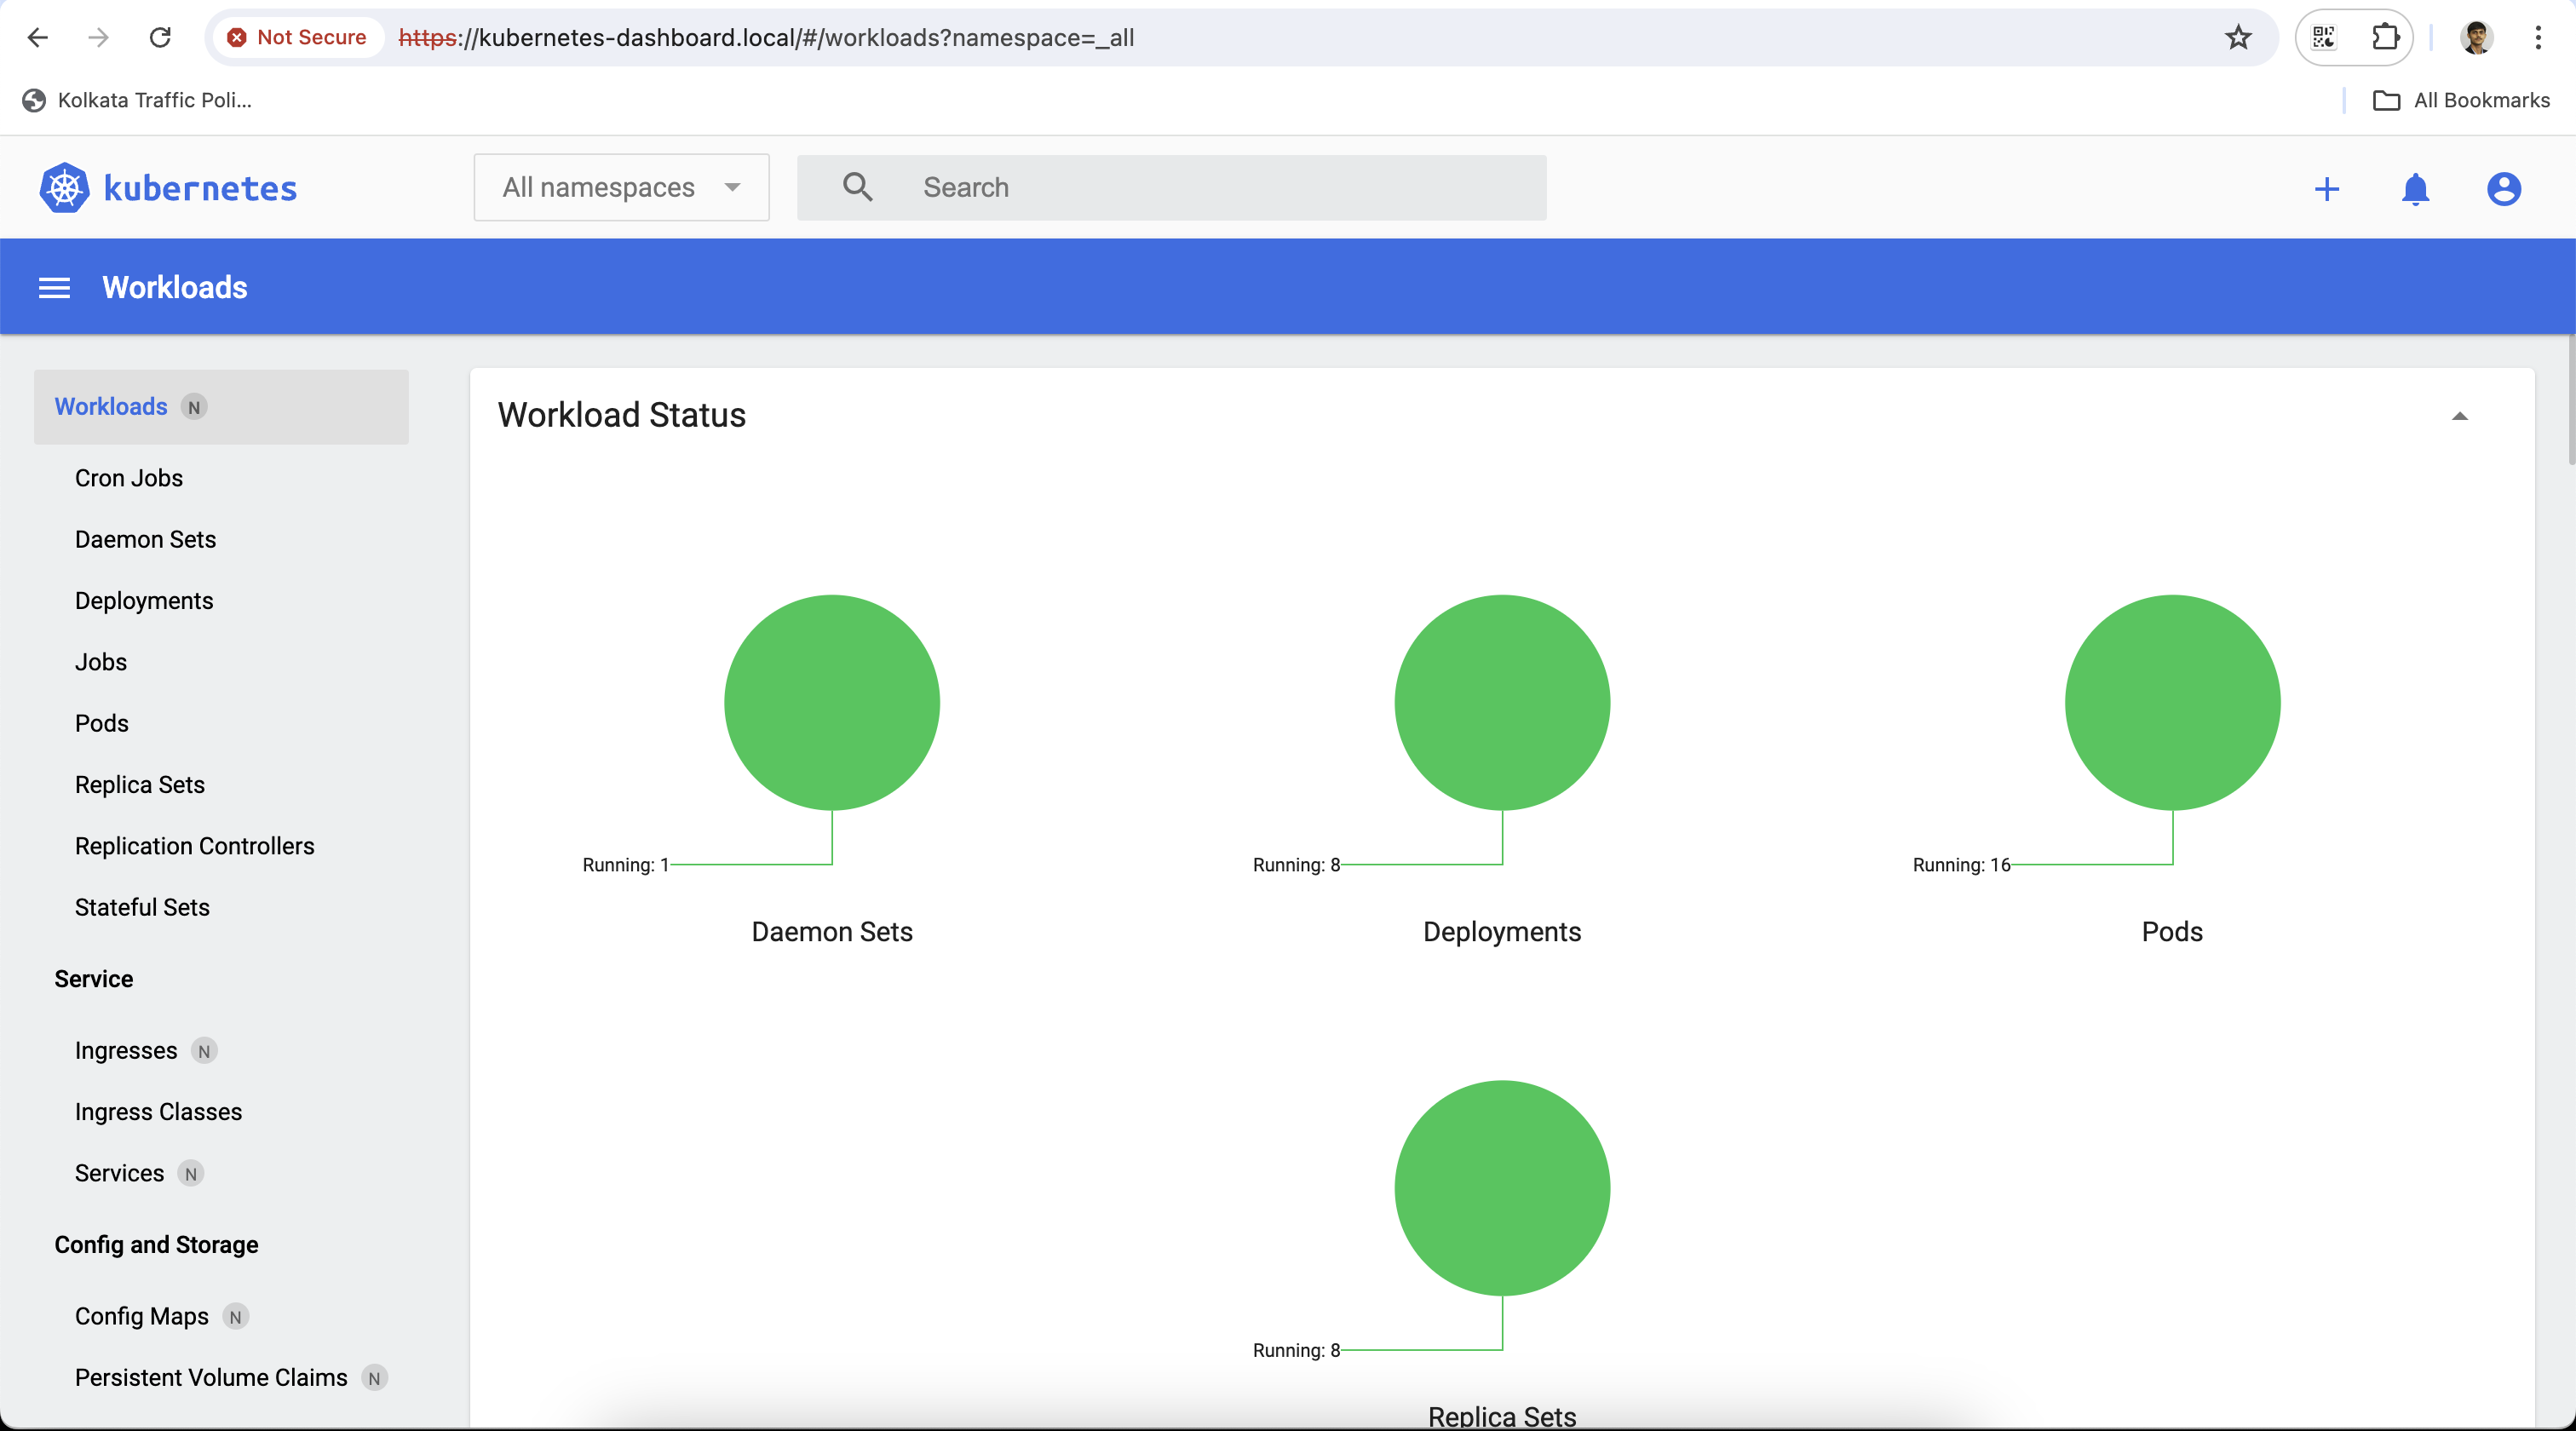The width and height of the screenshot is (2576, 1431).
Task: Open the browser extensions puzzle icon
Action: tap(2385, 38)
